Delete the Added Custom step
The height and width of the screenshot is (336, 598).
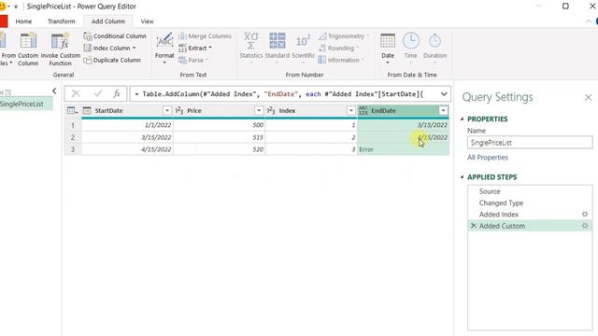click(x=474, y=226)
